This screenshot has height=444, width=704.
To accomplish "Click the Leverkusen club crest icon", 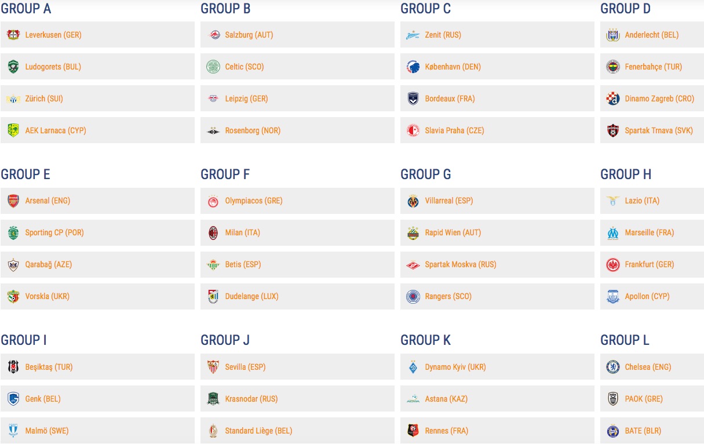I will (13, 35).
